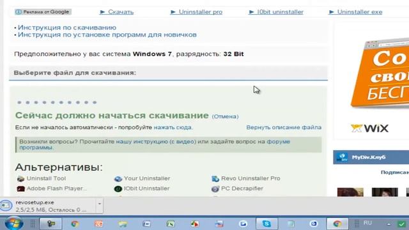409x230 pixels.
Task: Open the Windows Start menu orb
Action: coord(13,223)
